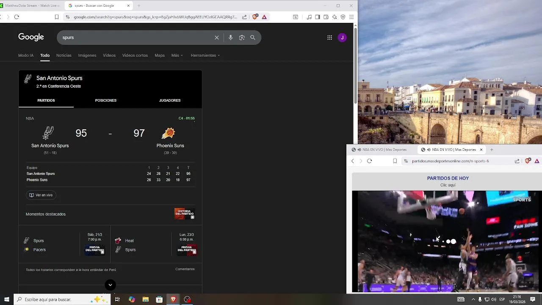Open a new tab in the main window
This screenshot has height=305, width=542.
(x=138, y=6)
